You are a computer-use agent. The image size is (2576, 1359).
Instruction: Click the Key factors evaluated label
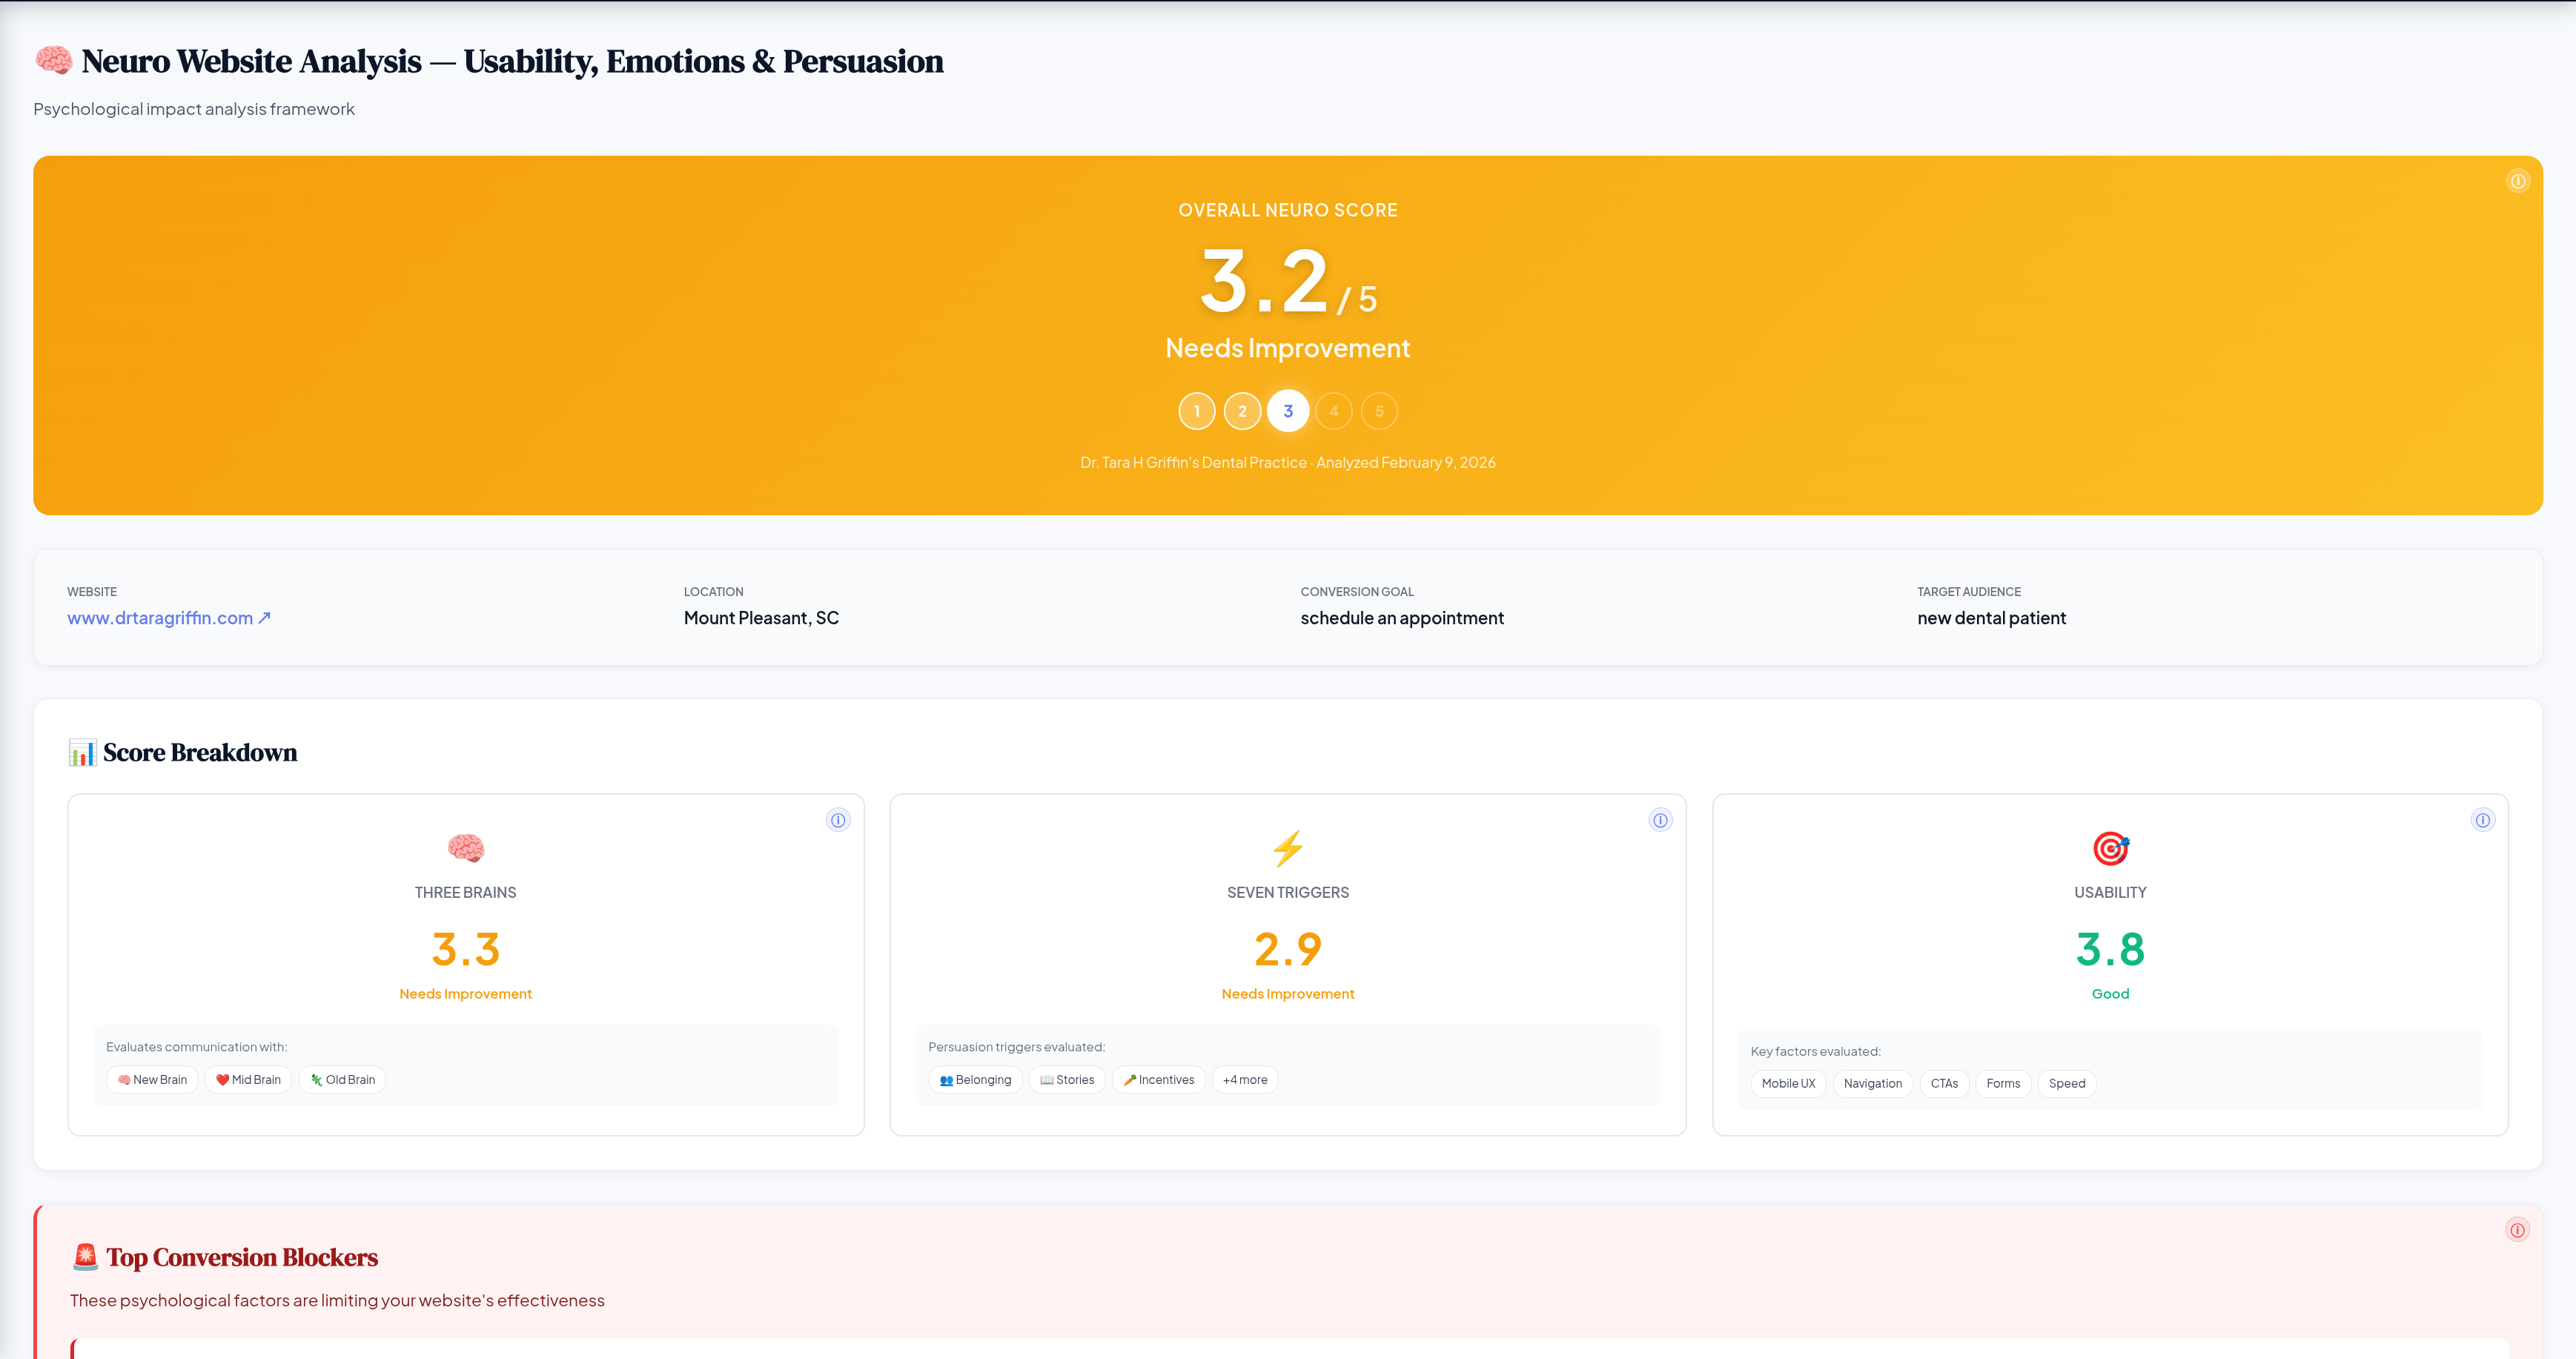point(1815,1051)
